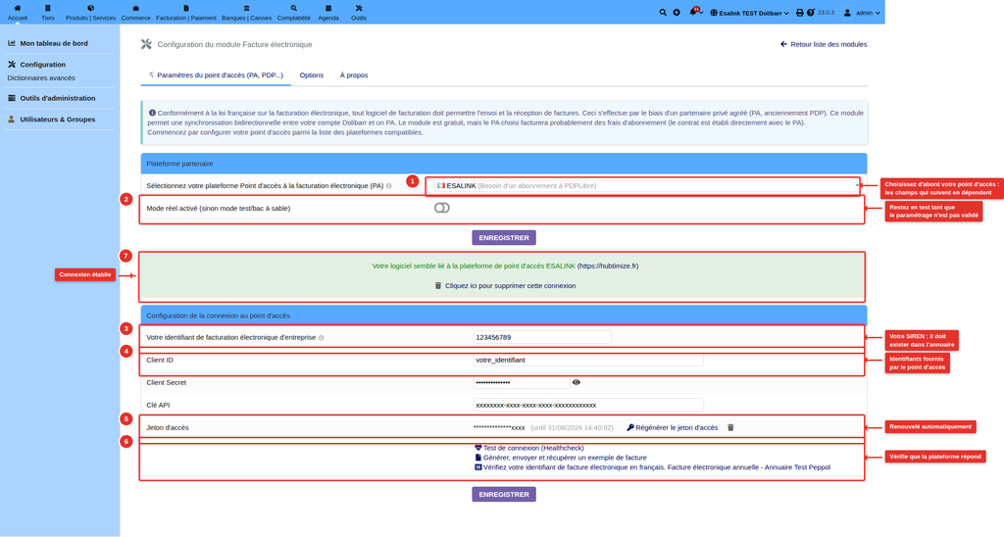The image size is (1004, 537).
Task: Click the search magnifier icon in the top bar
Action: coord(663,12)
